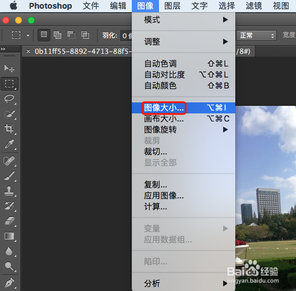This screenshot has height=291, width=296.
Task: Choose Intersect with Selection mode button
Action: (85, 35)
